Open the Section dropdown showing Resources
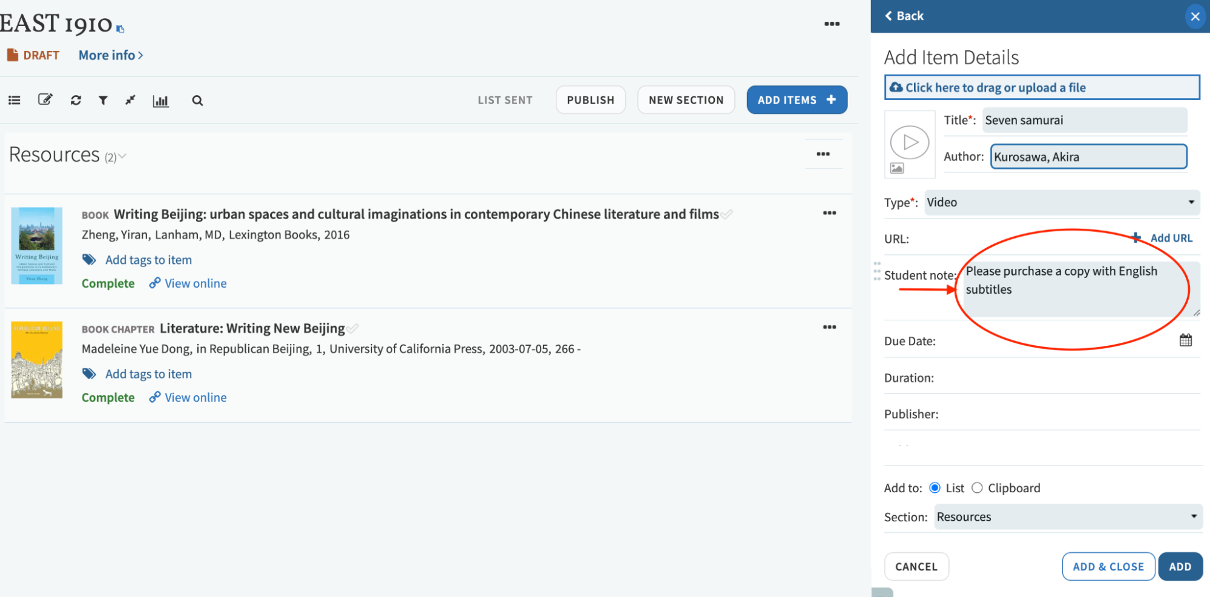The image size is (1210, 597). (1067, 516)
